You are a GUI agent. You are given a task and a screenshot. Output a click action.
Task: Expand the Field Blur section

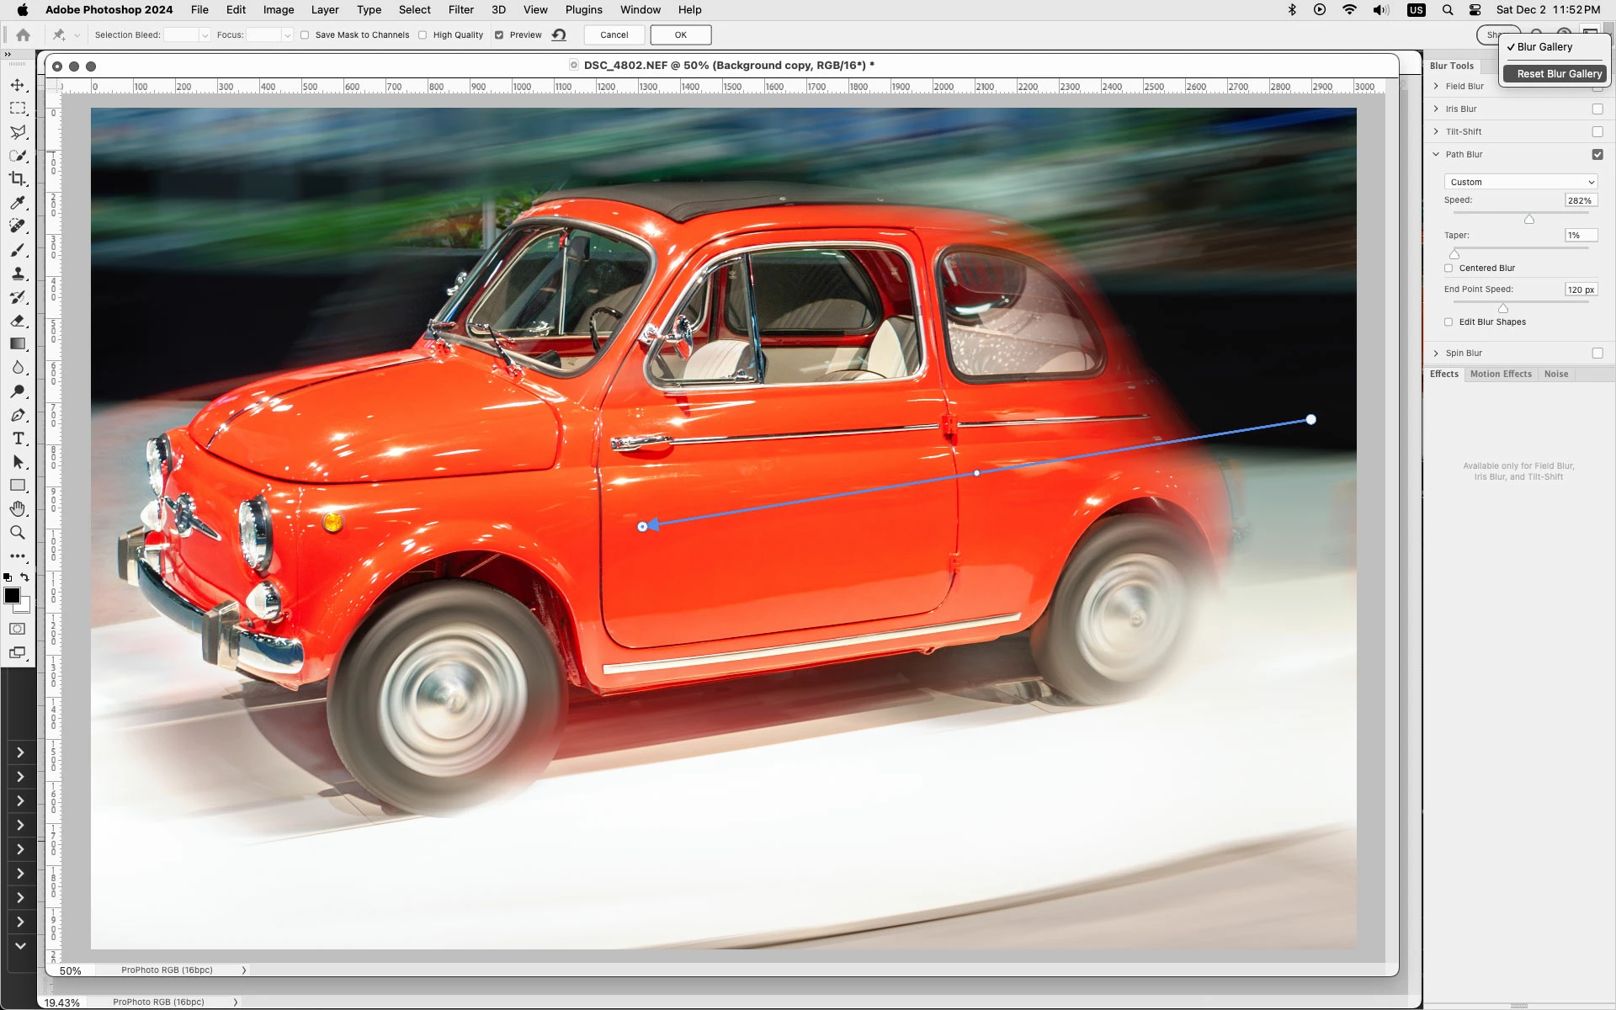(x=1437, y=86)
